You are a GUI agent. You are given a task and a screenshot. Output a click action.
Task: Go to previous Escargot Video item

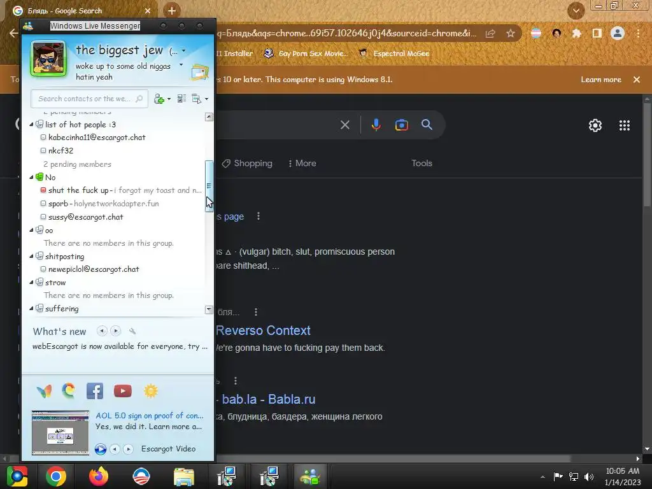pos(115,449)
